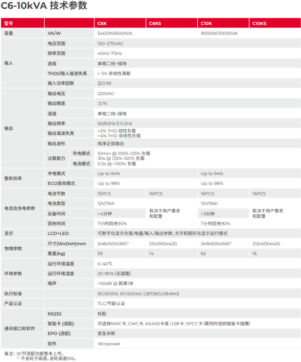Image resolution: width=301 pixels, height=362 pixels.
Task: Click the 重量(kg) row label
Action: 56,254
